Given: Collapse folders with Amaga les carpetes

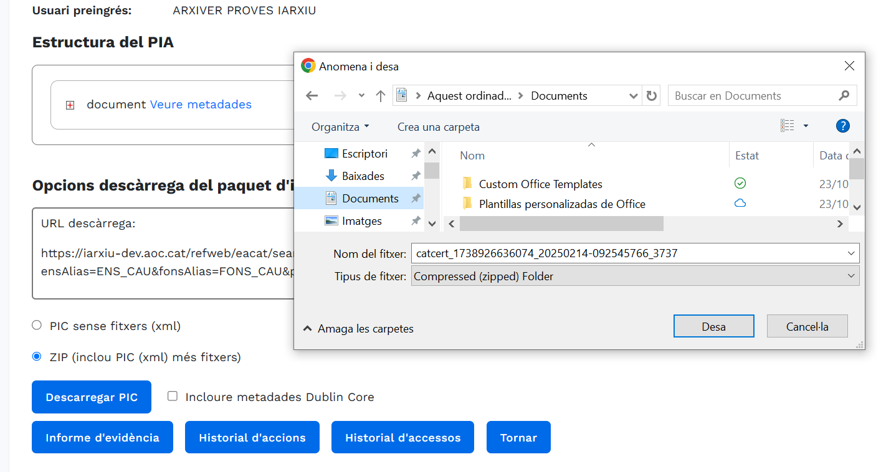Looking at the screenshot, I should coord(358,329).
